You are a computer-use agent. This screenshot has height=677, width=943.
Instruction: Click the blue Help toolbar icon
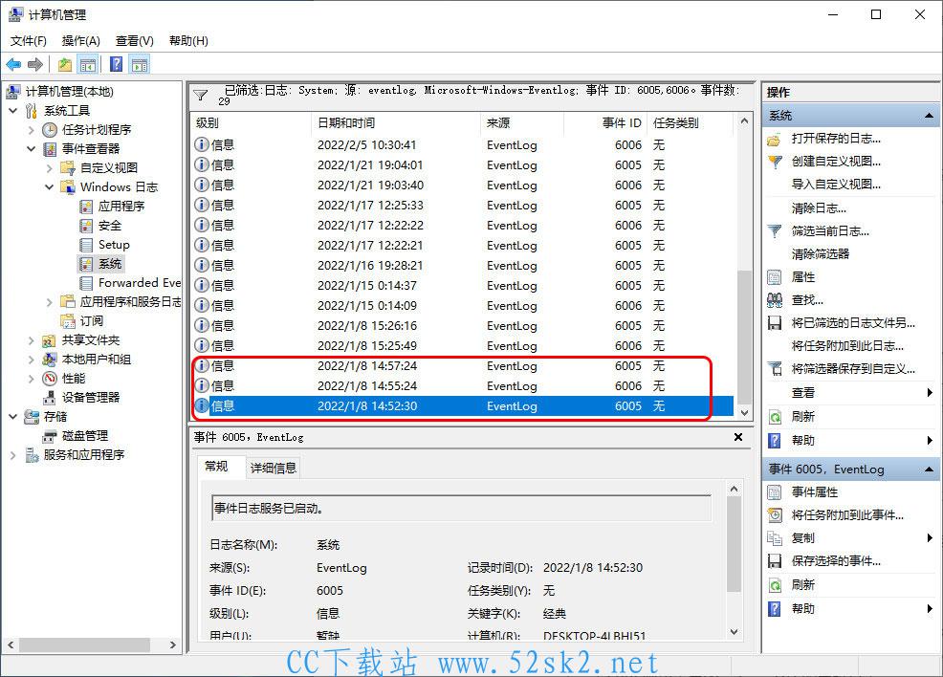pos(117,64)
